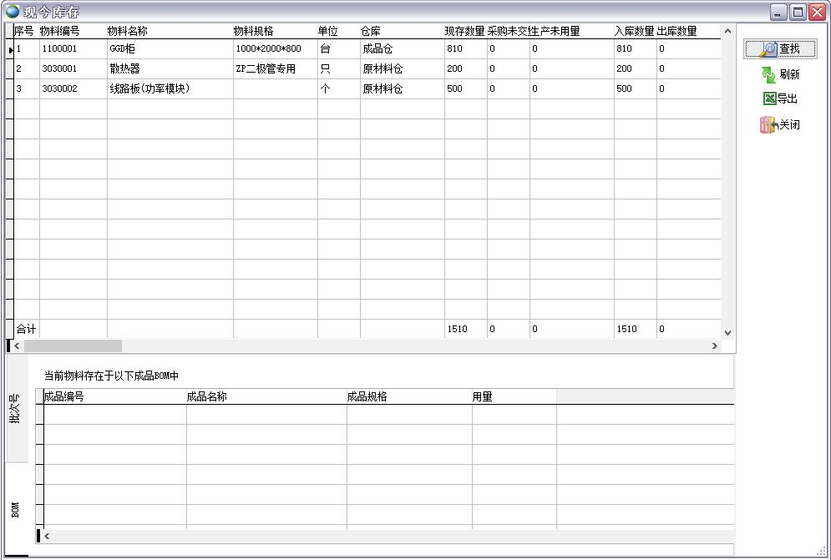831x560 pixels.
Task: Click the 成品编号 column header in BOM grid
Action: (x=64, y=397)
